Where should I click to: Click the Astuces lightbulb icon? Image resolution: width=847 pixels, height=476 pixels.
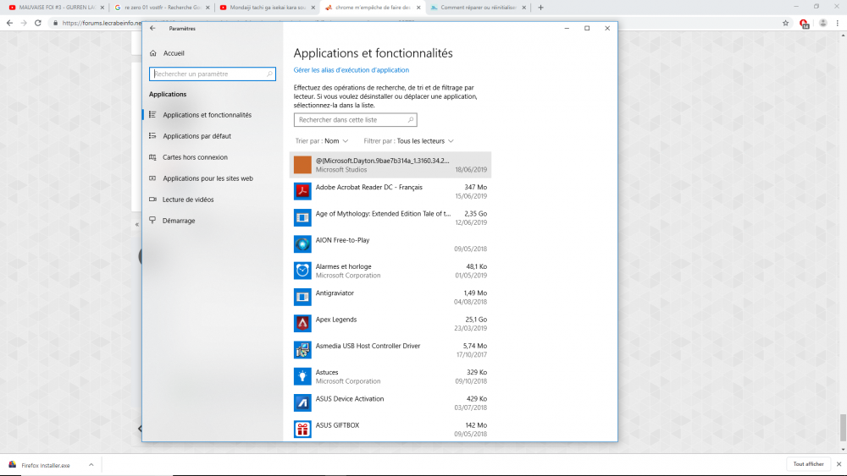(302, 376)
